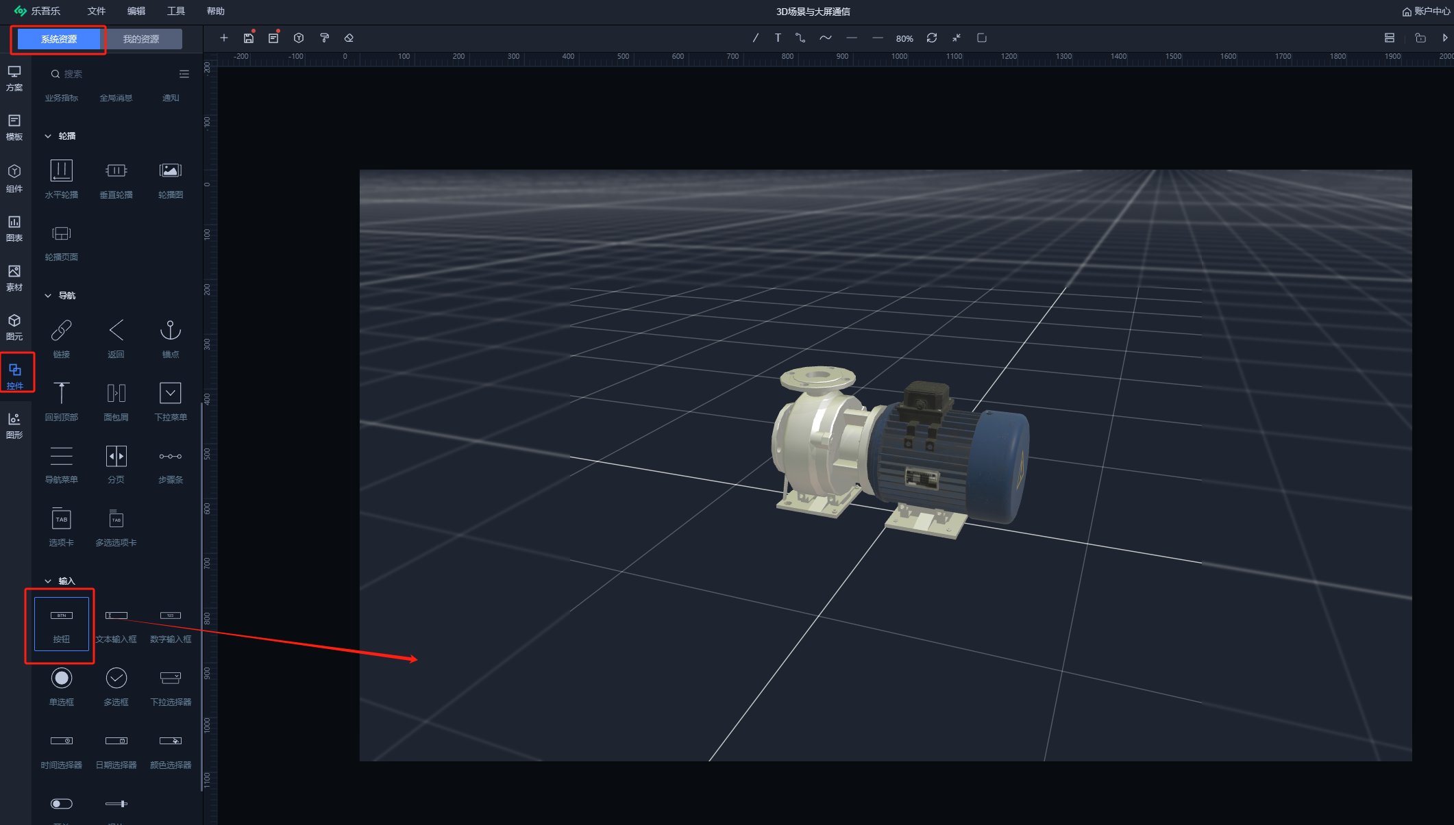Select the 锚点 component
Screen dimensions: 1454x825
click(171, 339)
